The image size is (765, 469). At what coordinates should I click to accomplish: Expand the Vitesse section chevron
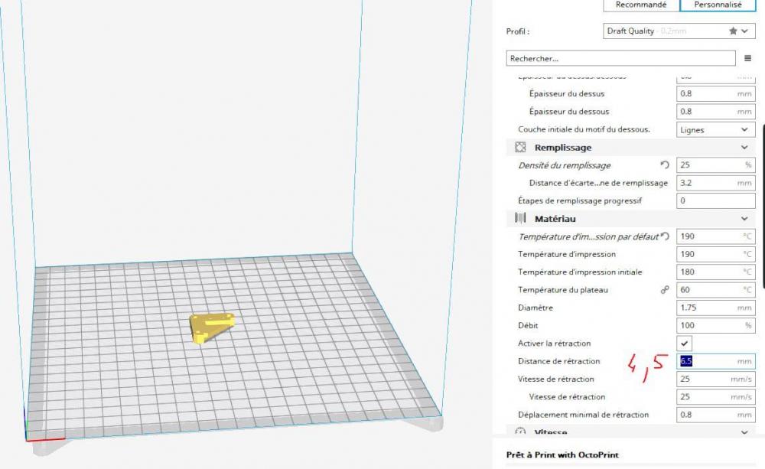click(744, 432)
